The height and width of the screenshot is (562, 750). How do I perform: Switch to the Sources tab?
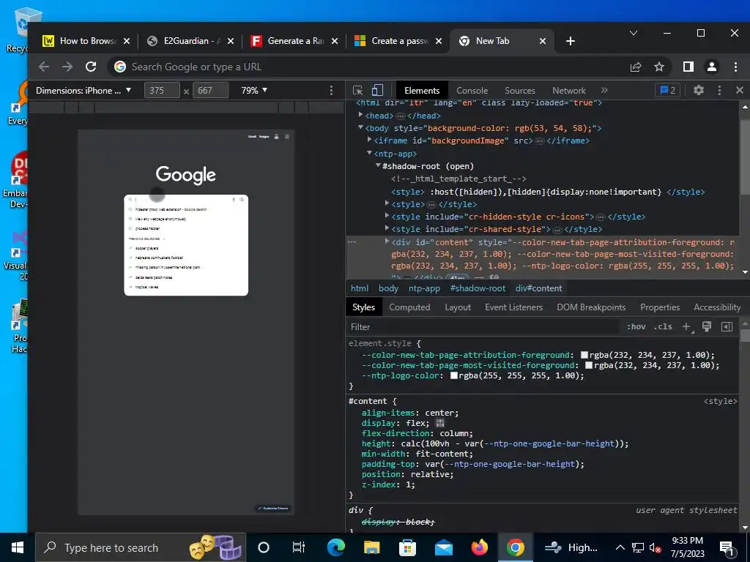(x=519, y=90)
